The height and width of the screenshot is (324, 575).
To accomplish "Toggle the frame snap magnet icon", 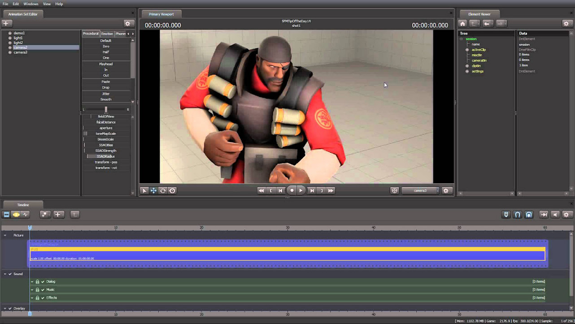I will pyautogui.click(x=529, y=215).
